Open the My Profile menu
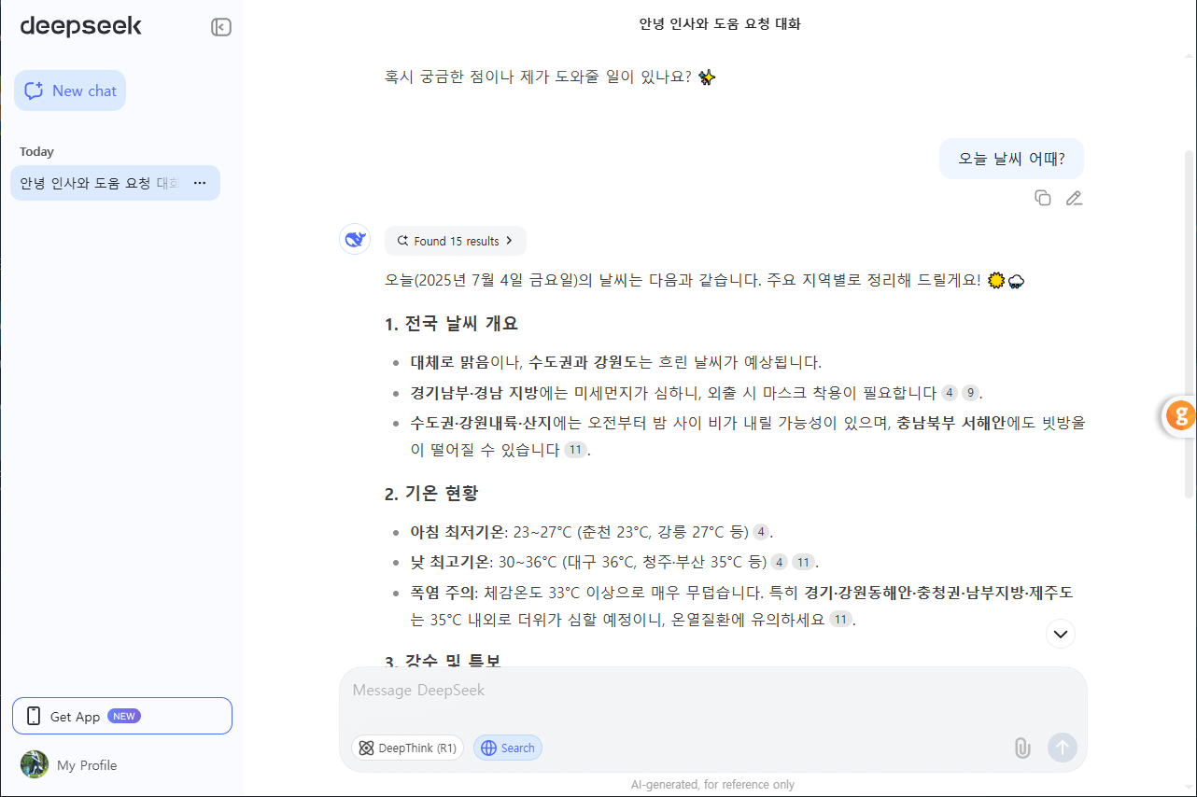The width and height of the screenshot is (1197, 797). (86, 764)
